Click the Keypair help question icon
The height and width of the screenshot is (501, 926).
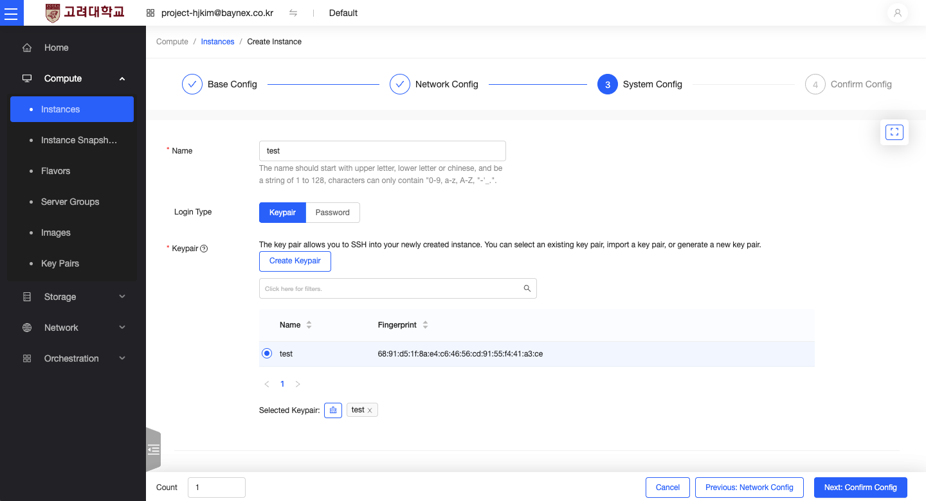pyautogui.click(x=204, y=249)
